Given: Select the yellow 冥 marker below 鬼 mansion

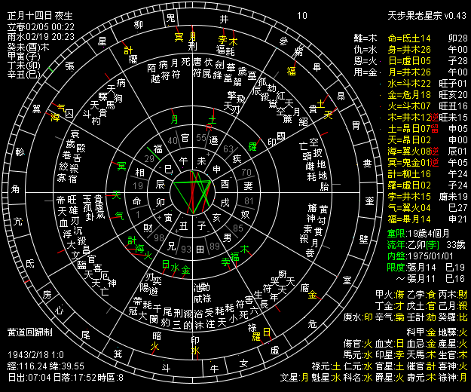Looking at the screenshot, I should click(x=179, y=36).
